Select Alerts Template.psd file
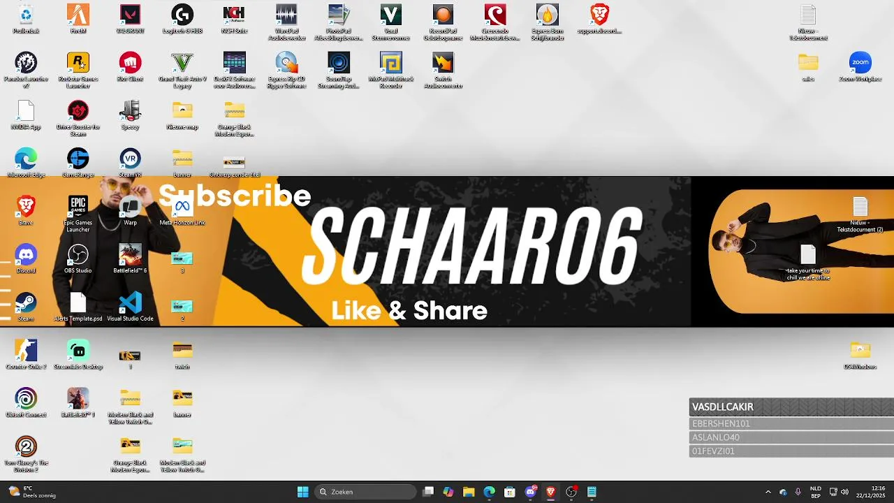The width and height of the screenshot is (894, 503). pos(78,307)
